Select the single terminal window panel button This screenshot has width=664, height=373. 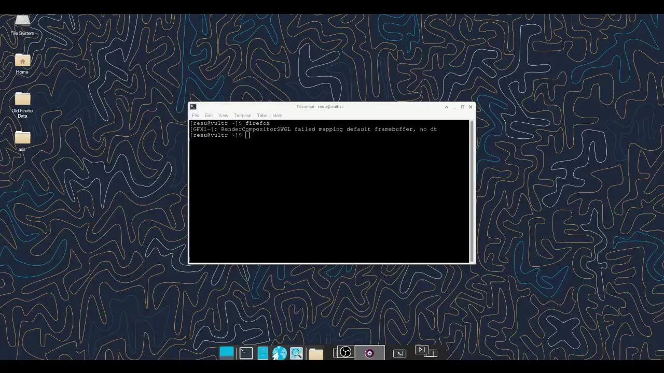(x=399, y=353)
